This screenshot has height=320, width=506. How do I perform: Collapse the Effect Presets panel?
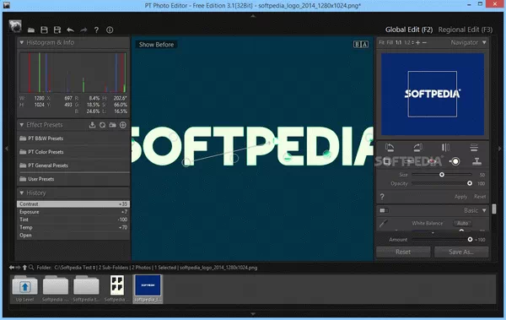tap(22, 125)
